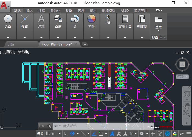Open the 图层 (Layers) panel icon
The height and width of the screenshot is (137, 192).
58,20
